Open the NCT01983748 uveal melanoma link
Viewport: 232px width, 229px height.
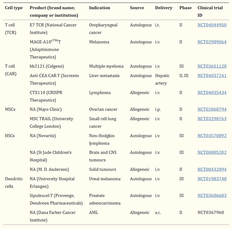coord(212,179)
